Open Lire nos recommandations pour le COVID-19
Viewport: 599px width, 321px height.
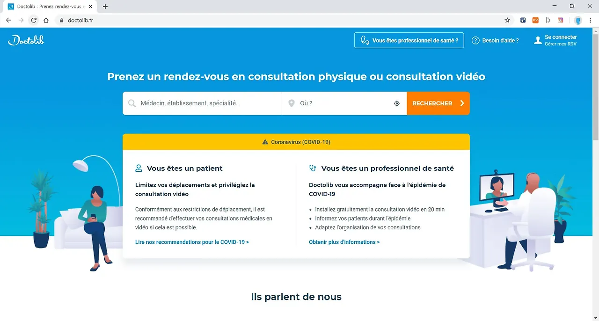pos(192,242)
